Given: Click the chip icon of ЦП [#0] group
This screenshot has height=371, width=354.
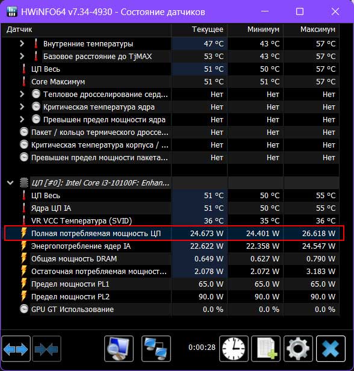Looking at the screenshot, I should tap(24, 182).
